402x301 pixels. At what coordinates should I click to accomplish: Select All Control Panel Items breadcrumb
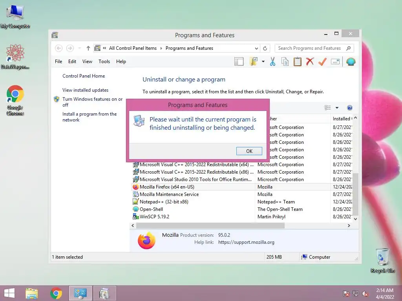click(133, 48)
